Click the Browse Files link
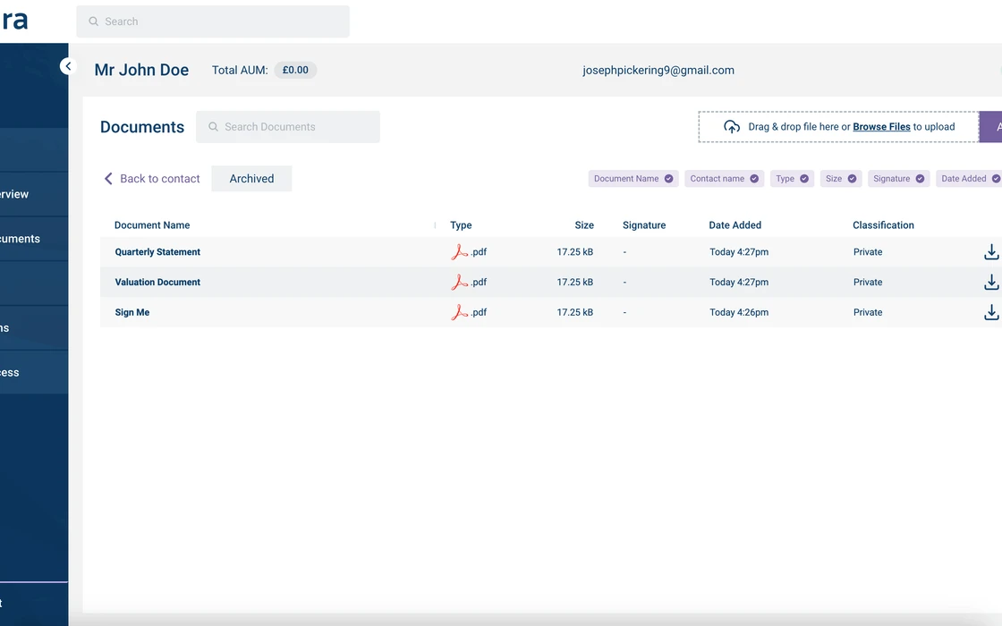The width and height of the screenshot is (1002, 626). [x=881, y=126]
